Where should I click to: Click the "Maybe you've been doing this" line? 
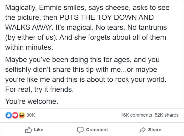click(82, 60)
